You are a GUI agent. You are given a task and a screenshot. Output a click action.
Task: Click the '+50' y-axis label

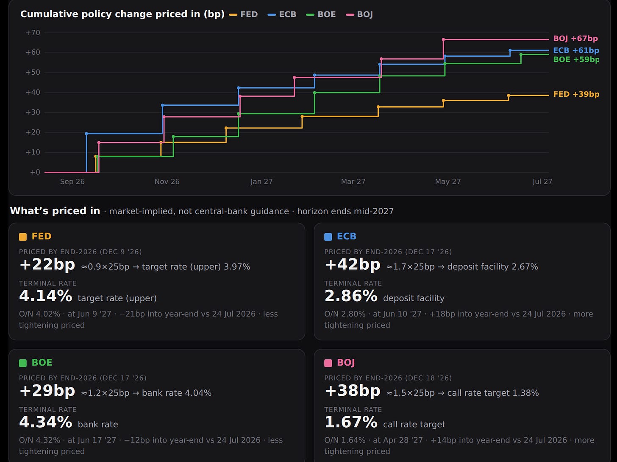tap(33, 73)
